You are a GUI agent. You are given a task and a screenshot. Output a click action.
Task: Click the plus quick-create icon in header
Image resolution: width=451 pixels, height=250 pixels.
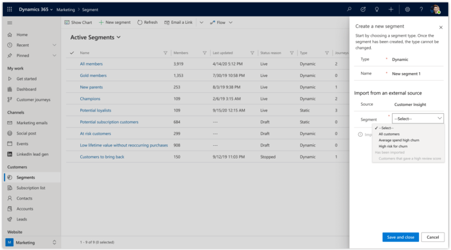point(391,9)
